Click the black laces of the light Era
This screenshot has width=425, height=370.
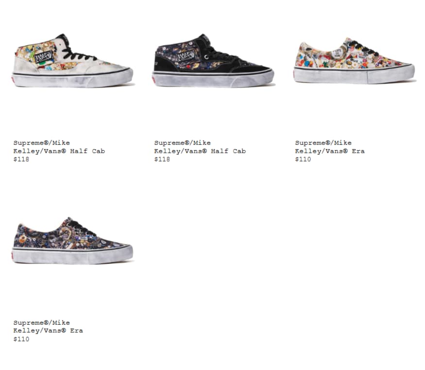coord(363,48)
